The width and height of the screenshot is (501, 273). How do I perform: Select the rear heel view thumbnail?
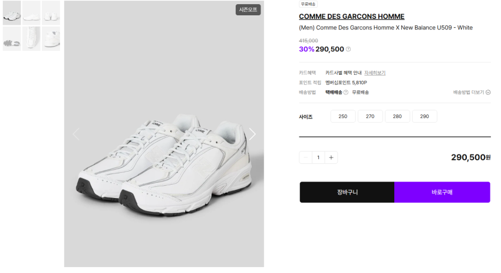(x=51, y=12)
